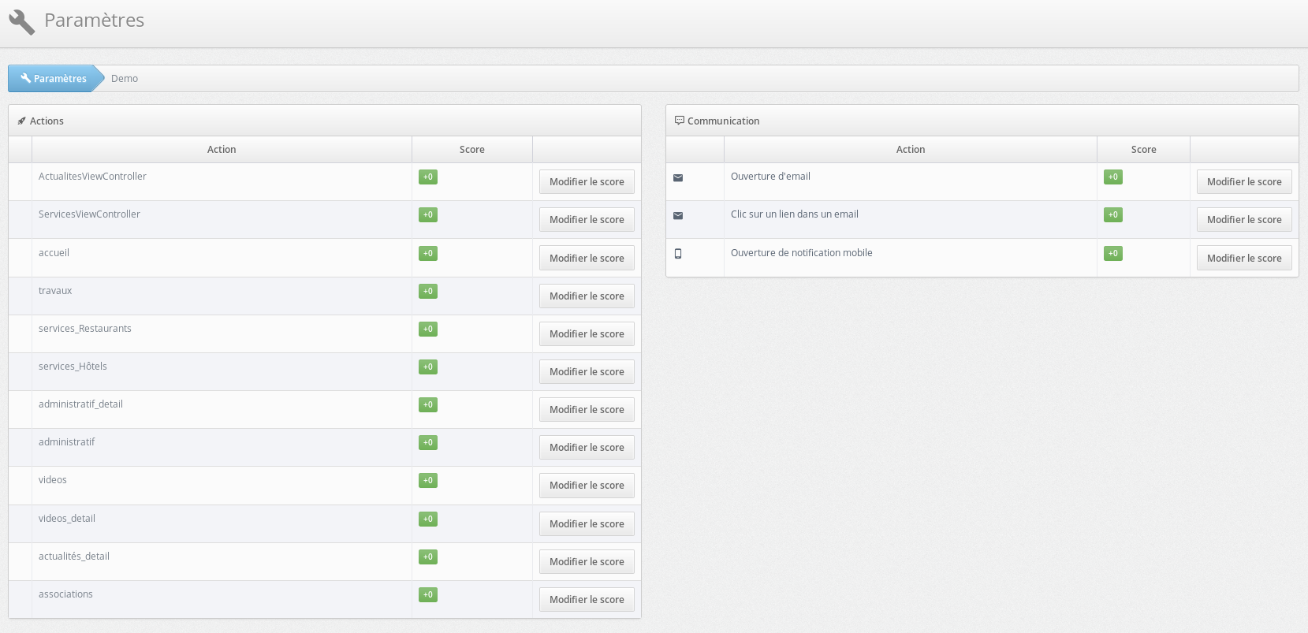This screenshot has width=1308, height=633.
Task: Modify score for ActualitesViewController
Action: point(587,182)
